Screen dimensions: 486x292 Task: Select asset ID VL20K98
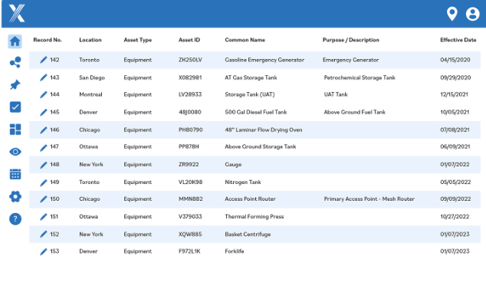(190, 182)
